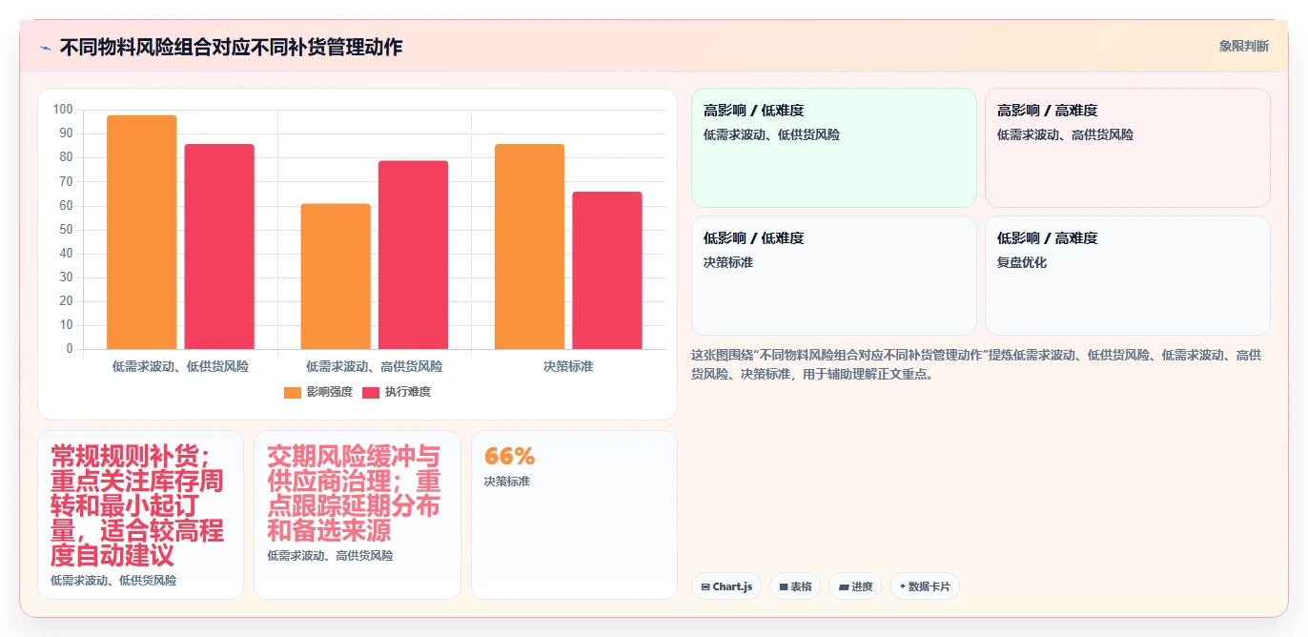Viewport: 1308px width, 637px height.
Task: Click the summary paragraph starting 这张图围绕
Action: [x=976, y=364]
